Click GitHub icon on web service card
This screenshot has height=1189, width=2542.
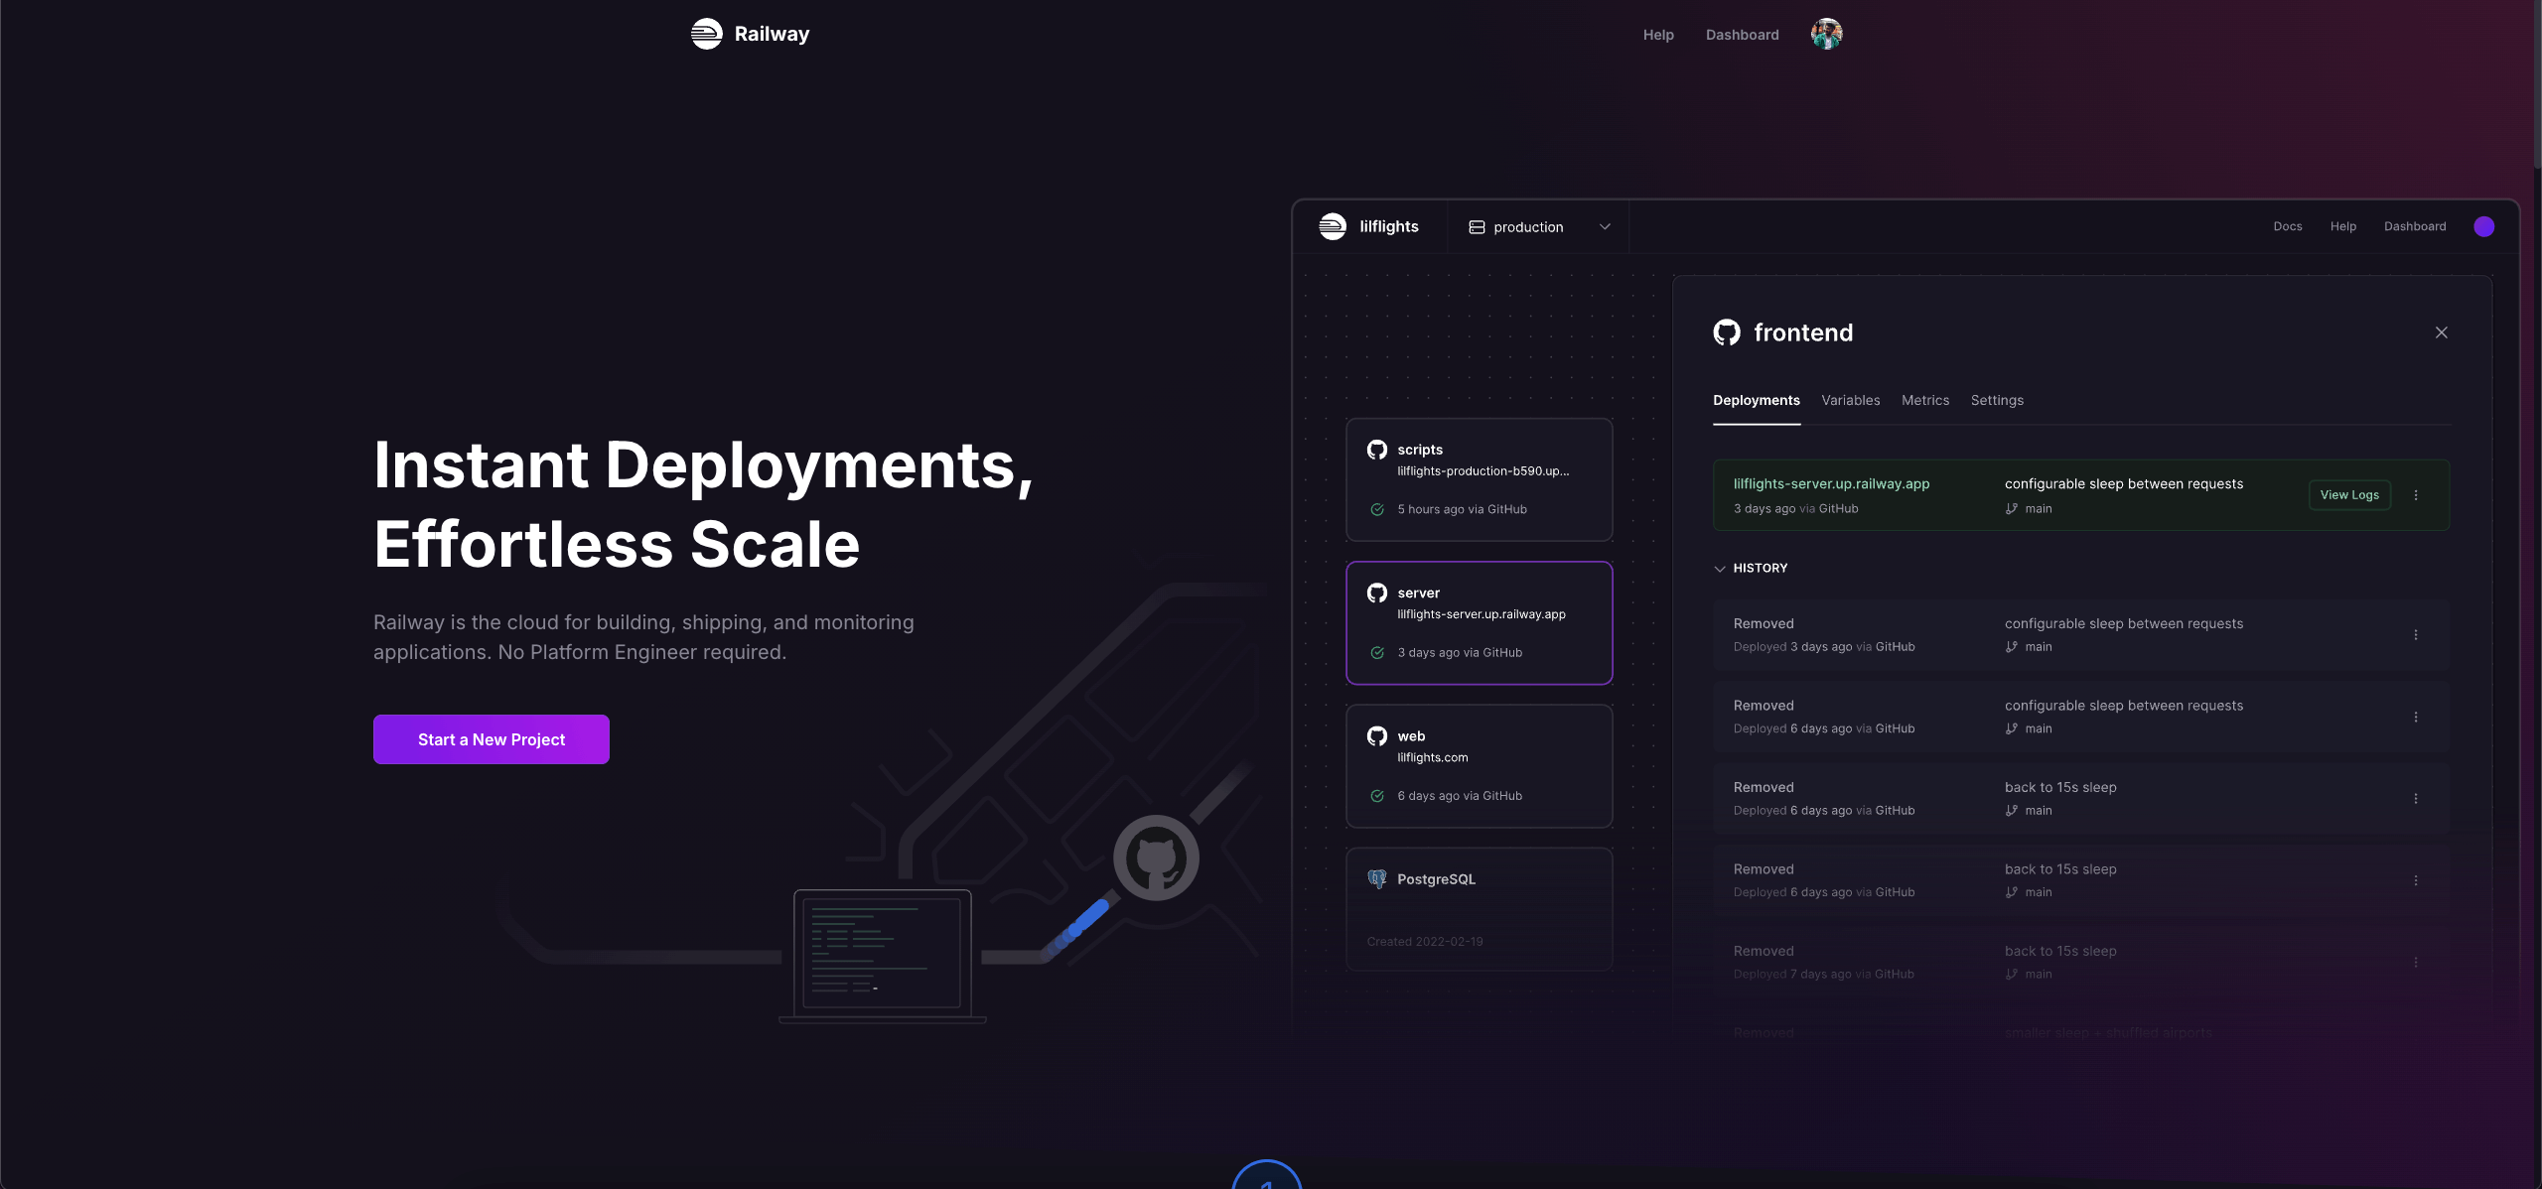[1377, 735]
